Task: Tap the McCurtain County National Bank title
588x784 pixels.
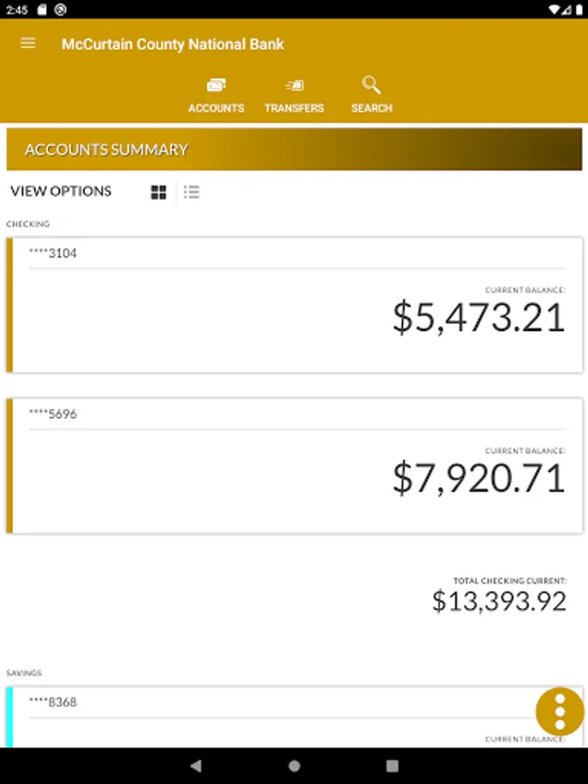Action: click(x=172, y=44)
